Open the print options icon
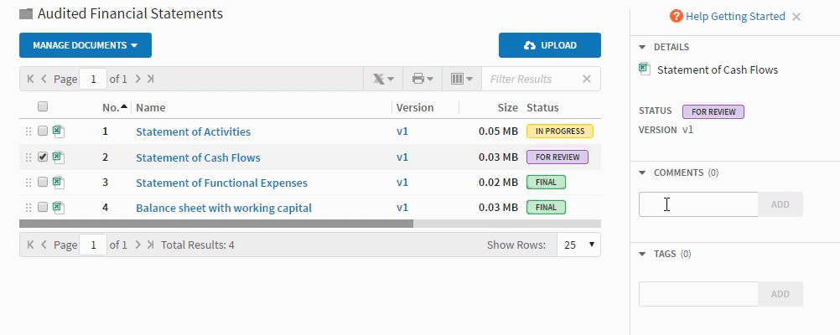840x335 pixels. pos(422,79)
